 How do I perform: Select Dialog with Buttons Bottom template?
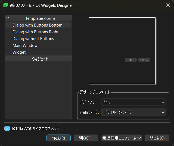[x=37, y=25]
